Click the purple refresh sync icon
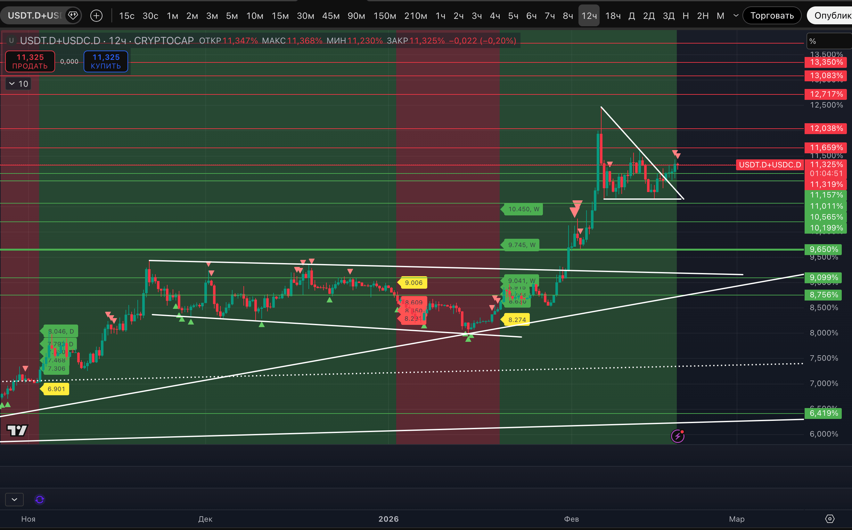 pos(40,499)
